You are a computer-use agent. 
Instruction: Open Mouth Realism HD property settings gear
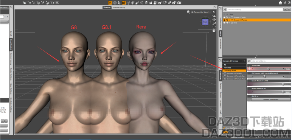click(290, 89)
